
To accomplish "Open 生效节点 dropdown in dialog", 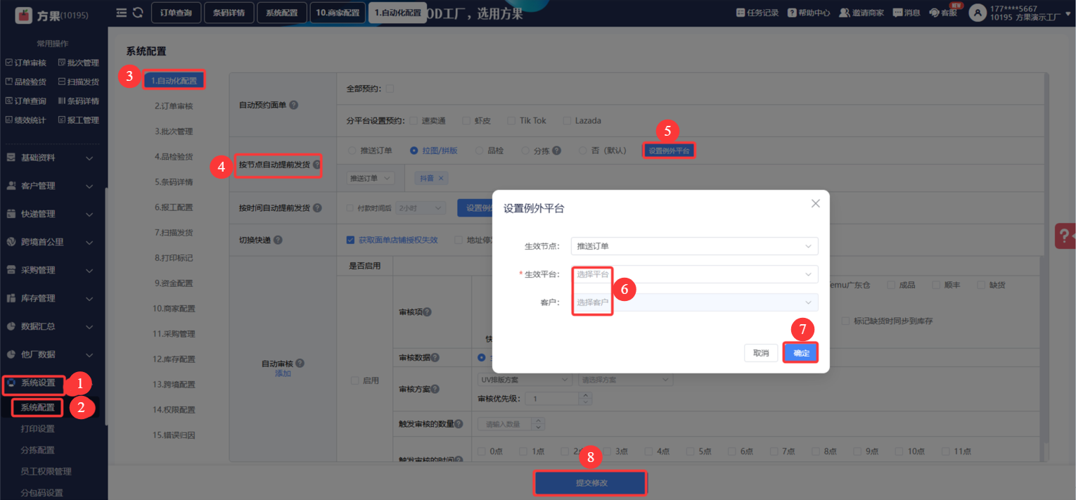I will (x=695, y=246).
